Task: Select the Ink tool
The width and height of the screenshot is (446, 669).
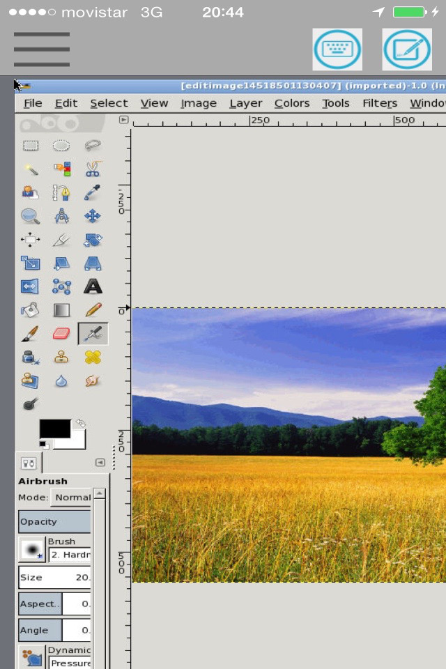Action: coord(30,357)
